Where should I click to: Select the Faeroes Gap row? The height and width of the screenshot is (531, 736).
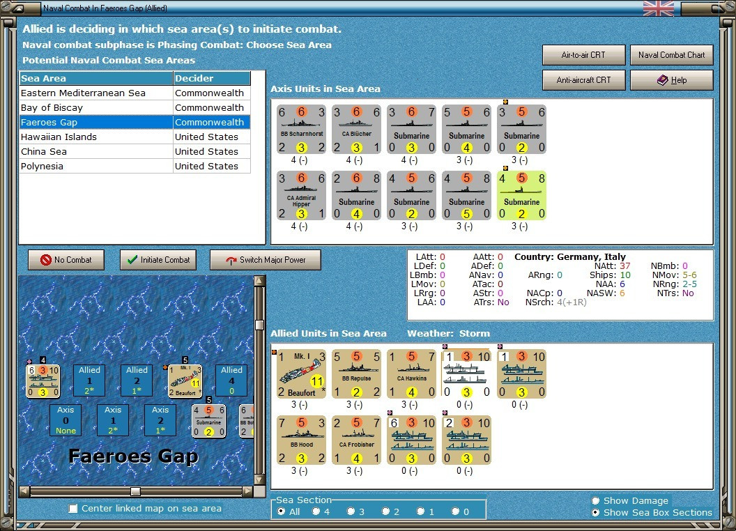coord(135,122)
